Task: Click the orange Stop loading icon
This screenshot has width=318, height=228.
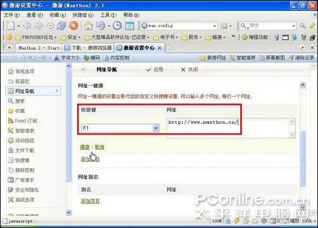Action: coord(73,26)
